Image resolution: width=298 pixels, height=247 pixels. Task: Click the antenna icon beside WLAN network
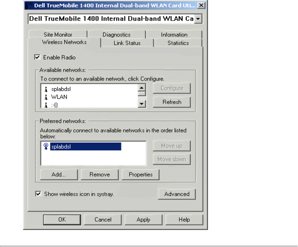(x=46, y=97)
